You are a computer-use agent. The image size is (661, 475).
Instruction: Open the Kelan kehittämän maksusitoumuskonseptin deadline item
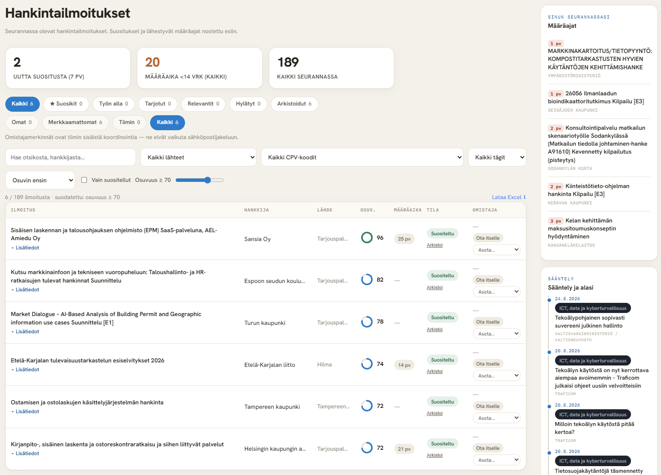[599, 232]
